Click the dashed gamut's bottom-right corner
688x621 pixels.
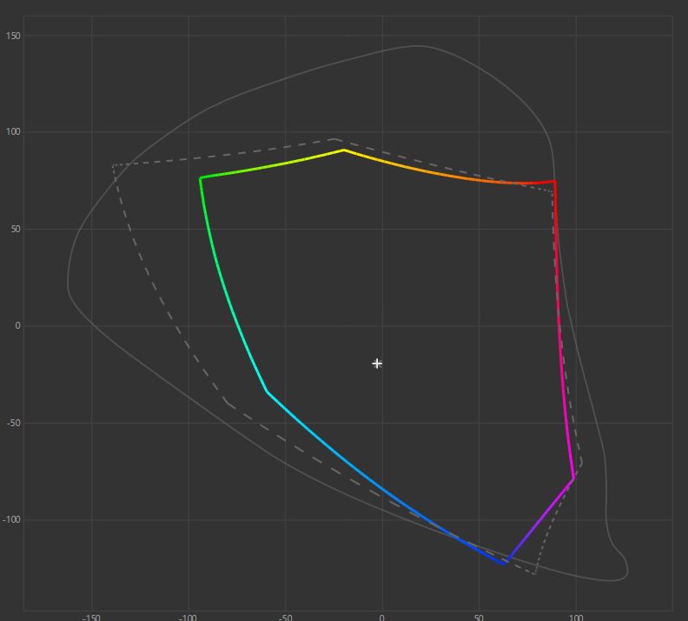pyautogui.click(x=535, y=574)
